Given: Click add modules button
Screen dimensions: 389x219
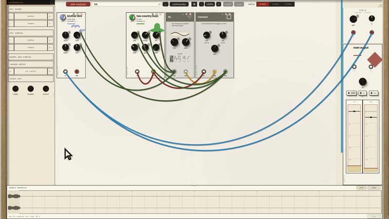Looking at the screenshot, I should point(78,4).
